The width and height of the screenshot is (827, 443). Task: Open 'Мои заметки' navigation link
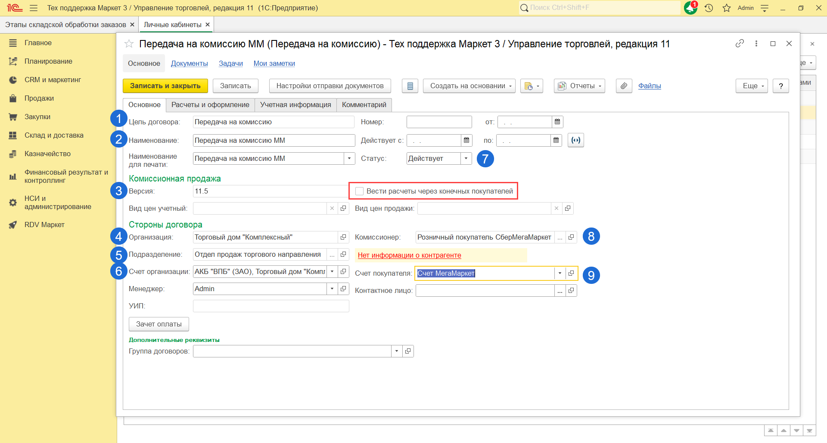[x=274, y=64]
